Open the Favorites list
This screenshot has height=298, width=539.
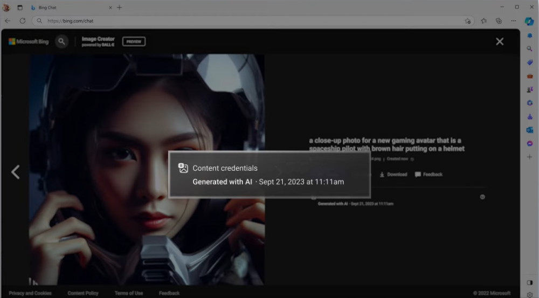pyautogui.click(x=483, y=20)
